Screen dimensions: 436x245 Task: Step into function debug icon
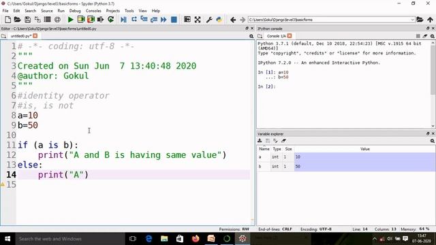pyautogui.click(x=144, y=20)
